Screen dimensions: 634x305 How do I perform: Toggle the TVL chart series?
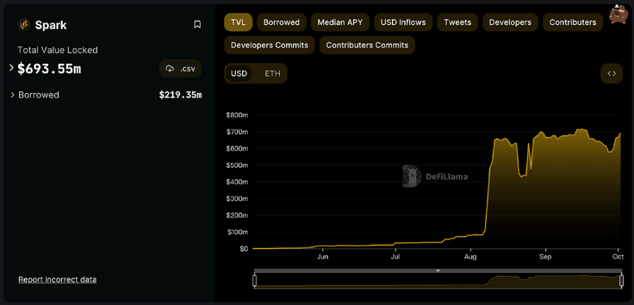[239, 22]
